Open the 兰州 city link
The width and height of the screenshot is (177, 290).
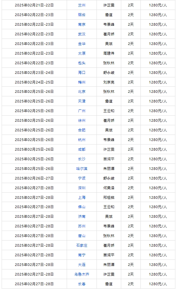click(81, 5)
